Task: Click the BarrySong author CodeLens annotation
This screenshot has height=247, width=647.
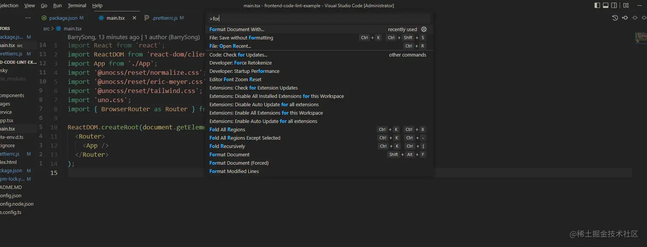Action: pos(134,37)
